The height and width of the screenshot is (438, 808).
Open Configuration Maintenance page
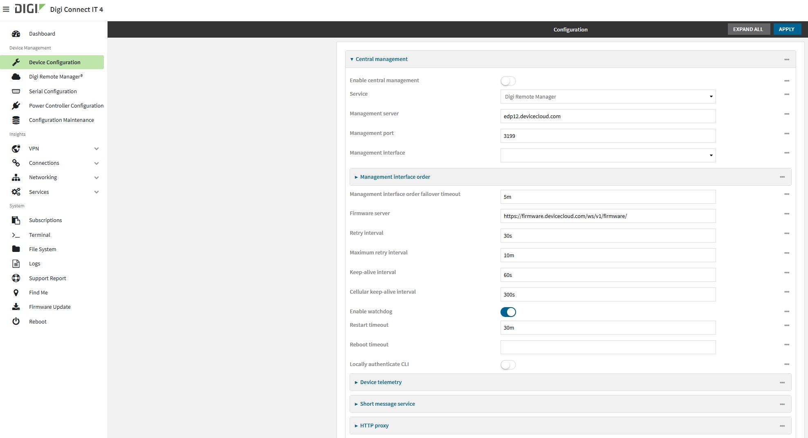tap(61, 120)
